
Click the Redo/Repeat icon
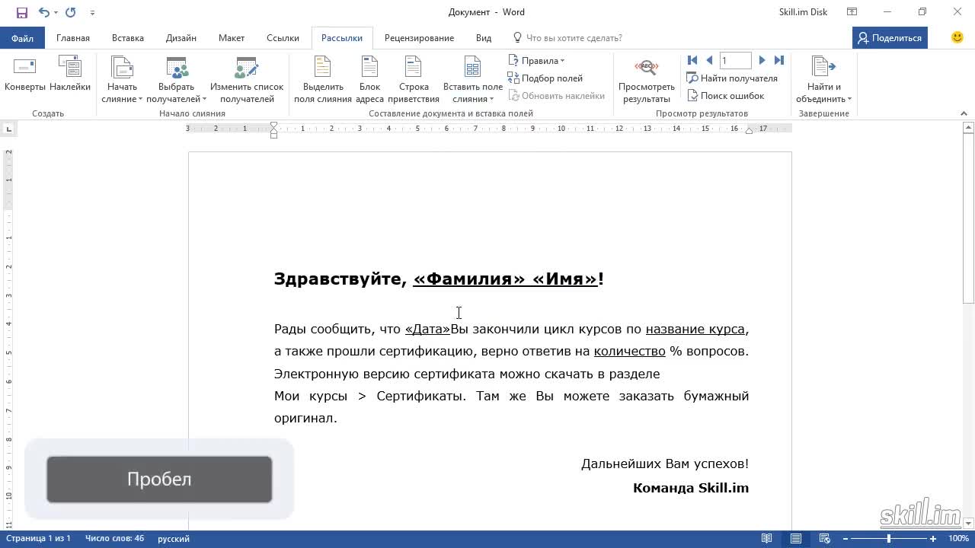point(71,12)
